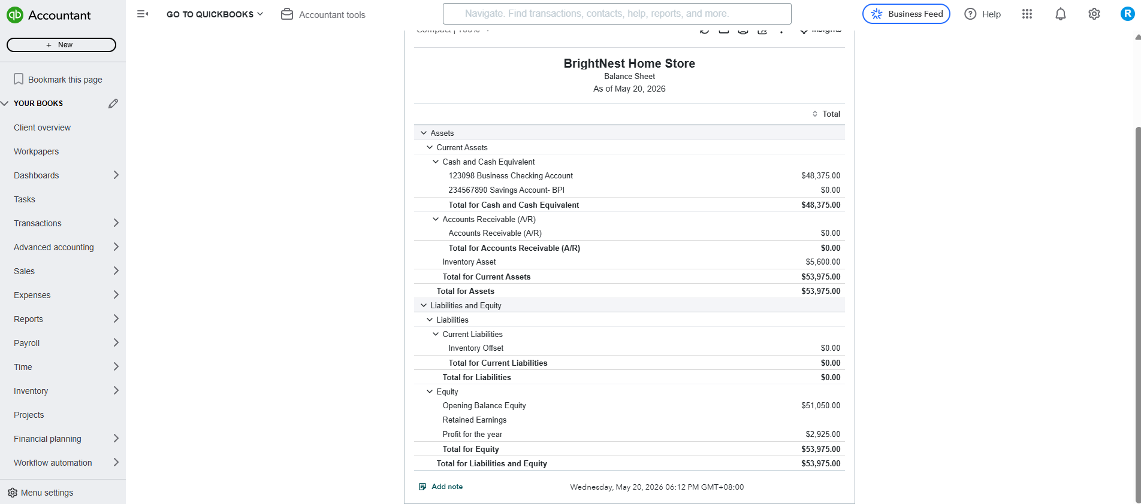The image size is (1141, 504).
Task: Open the apps grid launcher
Action: point(1027,14)
